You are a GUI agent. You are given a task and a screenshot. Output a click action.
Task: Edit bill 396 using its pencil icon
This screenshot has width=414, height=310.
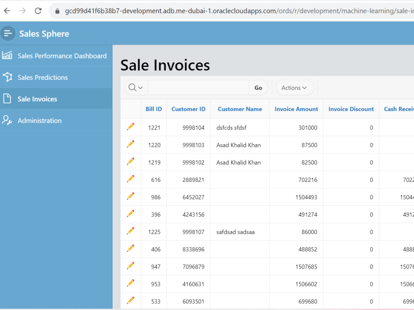point(130,214)
